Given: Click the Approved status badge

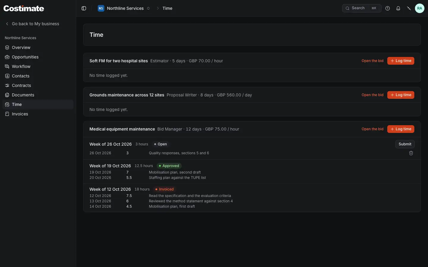Looking at the screenshot, I should tap(169, 166).
